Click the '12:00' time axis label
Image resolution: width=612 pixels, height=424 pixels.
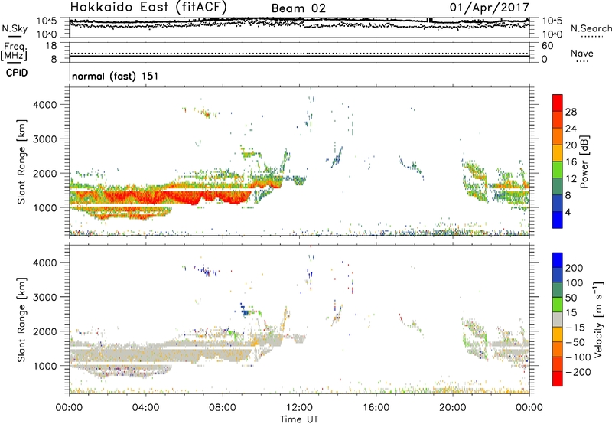(x=299, y=408)
